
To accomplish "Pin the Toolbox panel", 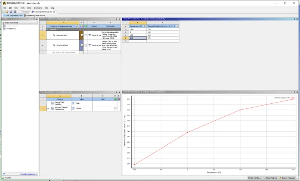I will (34, 19).
